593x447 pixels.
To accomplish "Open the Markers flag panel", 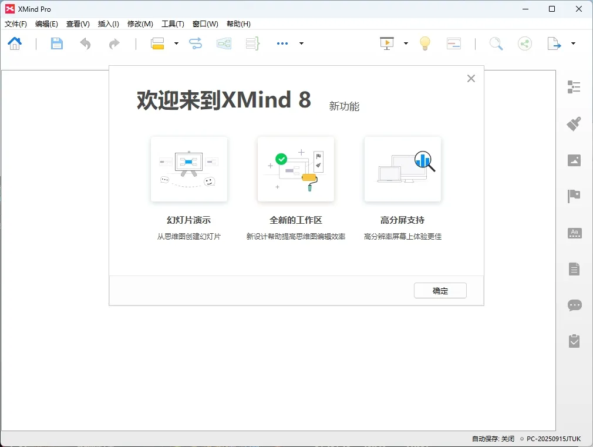I will (x=574, y=196).
